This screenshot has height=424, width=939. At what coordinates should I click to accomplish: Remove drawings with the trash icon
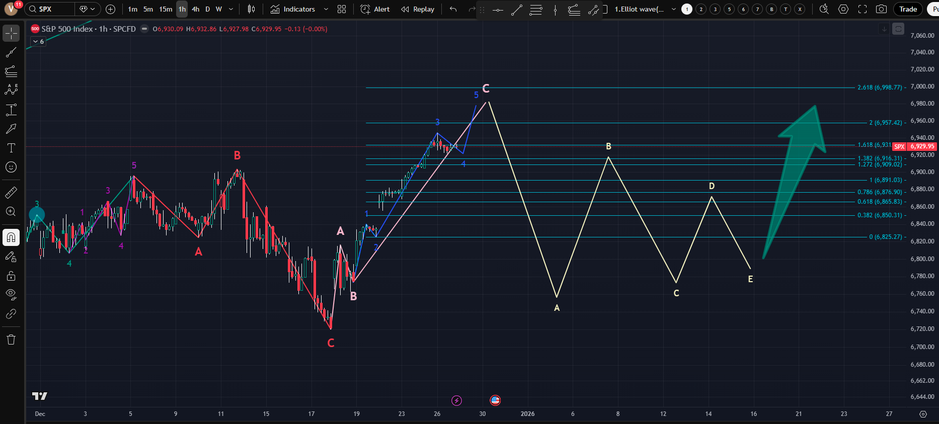point(11,340)
